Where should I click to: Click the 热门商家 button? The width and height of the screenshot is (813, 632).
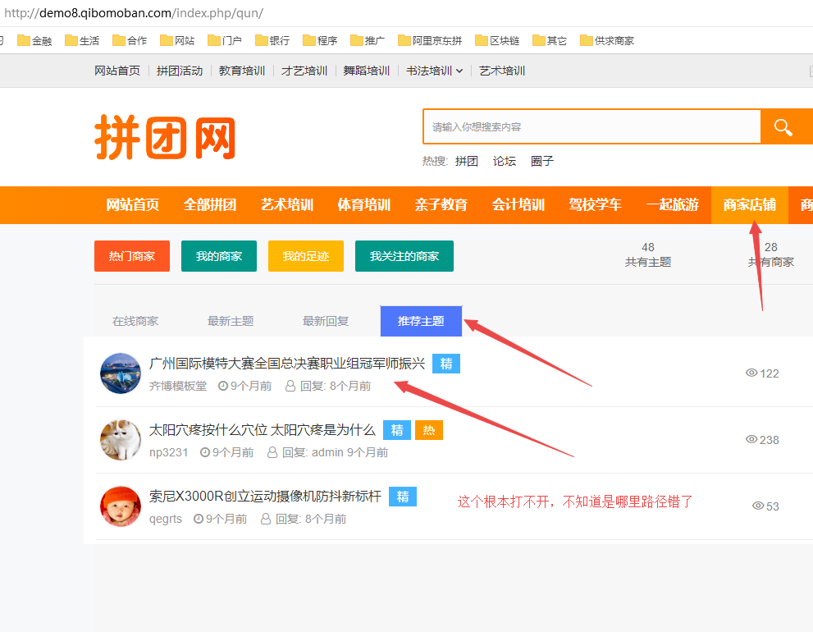[x=132, y=256]
